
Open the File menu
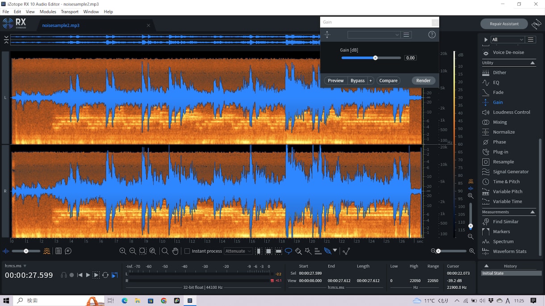click(6, 12)
